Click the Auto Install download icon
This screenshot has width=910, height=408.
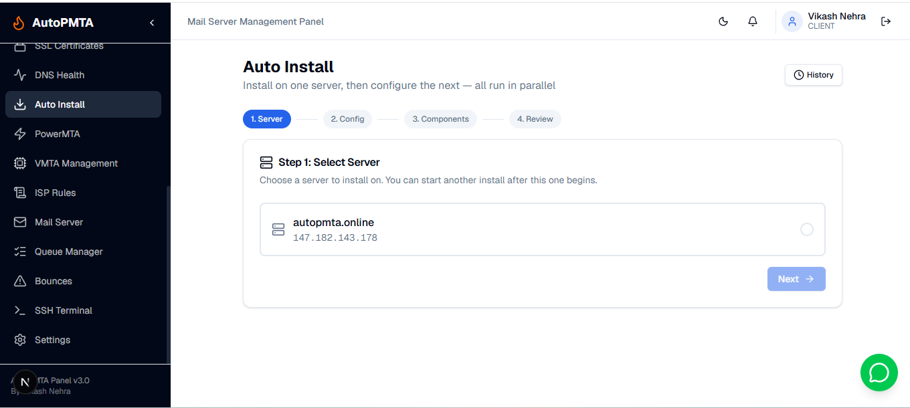pyautogui.click(x=20, y=104)
